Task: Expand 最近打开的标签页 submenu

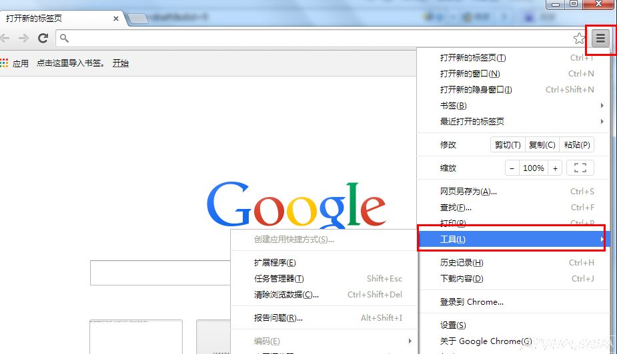Action: click(513, 121)
